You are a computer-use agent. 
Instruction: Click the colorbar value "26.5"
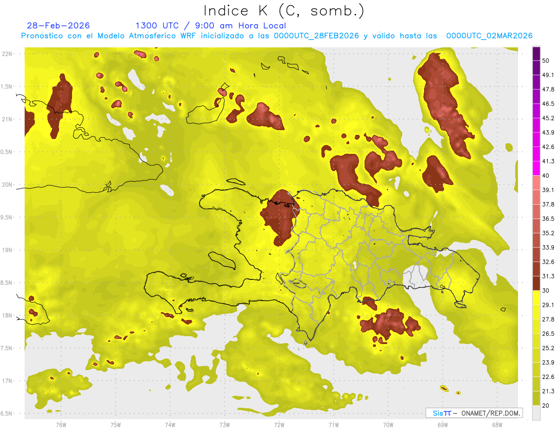coord(548,334)
